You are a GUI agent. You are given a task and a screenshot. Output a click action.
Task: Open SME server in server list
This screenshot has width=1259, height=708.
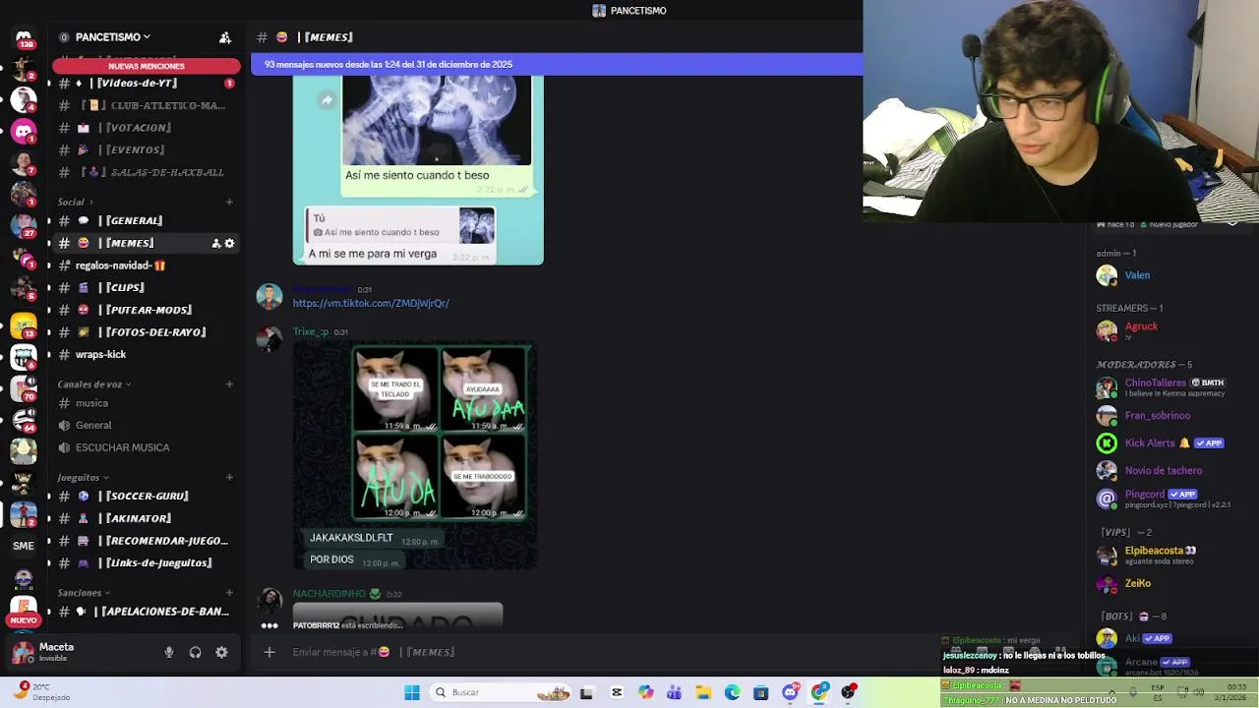(24, 546)
